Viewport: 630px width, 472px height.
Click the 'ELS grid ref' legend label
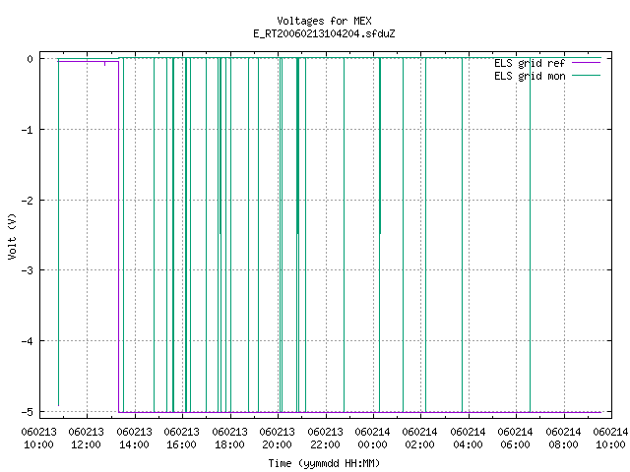tap(530, 63)
